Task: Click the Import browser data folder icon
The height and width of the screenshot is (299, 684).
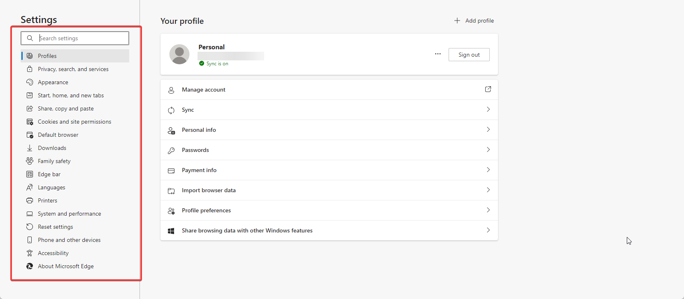Action: click(171, 191)
